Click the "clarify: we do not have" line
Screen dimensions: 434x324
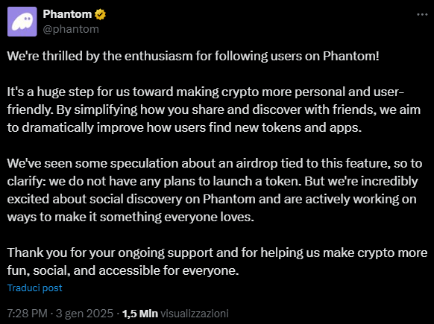pyautogui.click(x=213, y=181)
